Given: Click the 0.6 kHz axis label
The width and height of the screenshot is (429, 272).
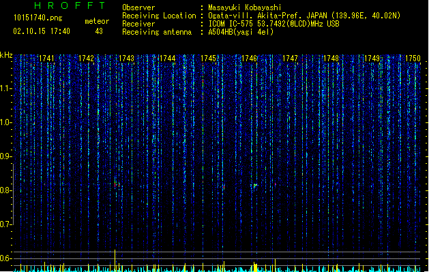Looking at the screenshot, I should pos(5,258).
